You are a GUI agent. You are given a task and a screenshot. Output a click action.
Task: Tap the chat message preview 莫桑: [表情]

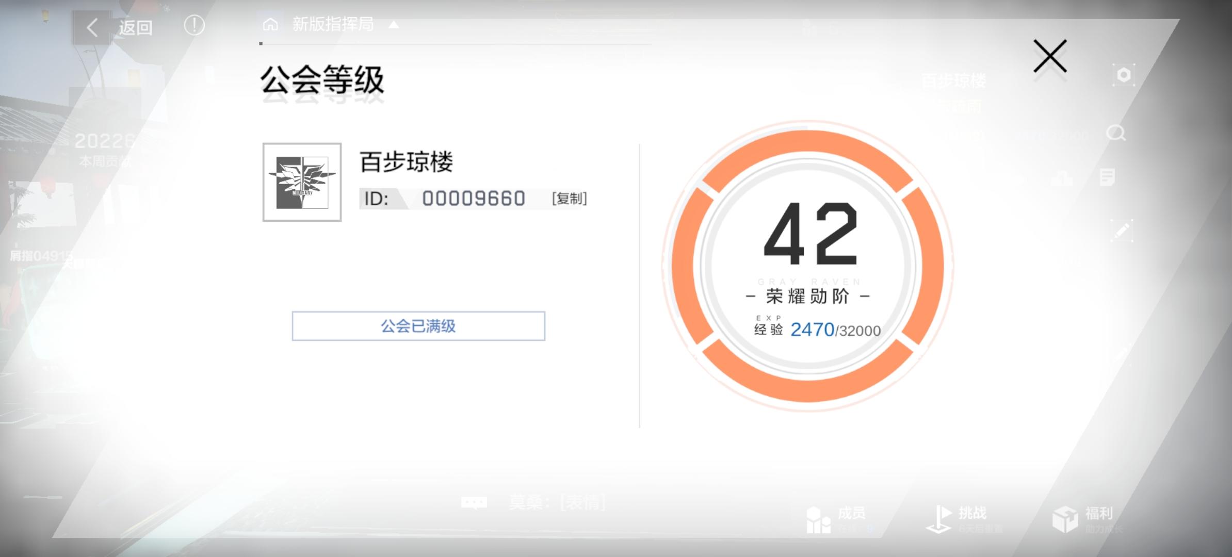pyautogui.click(x=557, y=502)
